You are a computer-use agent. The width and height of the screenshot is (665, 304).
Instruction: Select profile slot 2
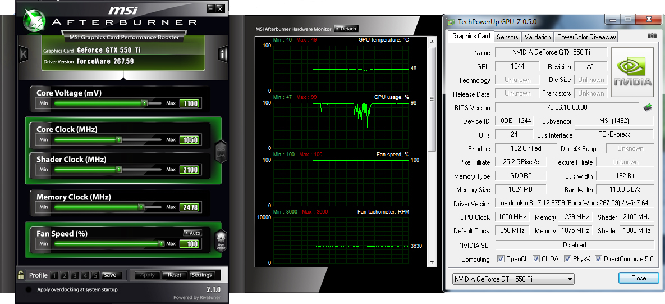pos(65,275)
